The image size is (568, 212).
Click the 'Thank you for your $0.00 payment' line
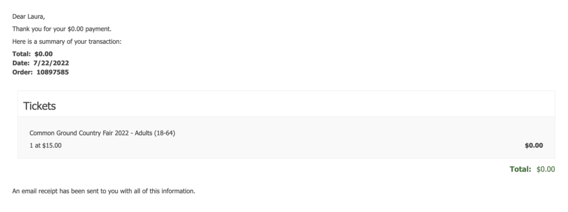coord(62,29)
